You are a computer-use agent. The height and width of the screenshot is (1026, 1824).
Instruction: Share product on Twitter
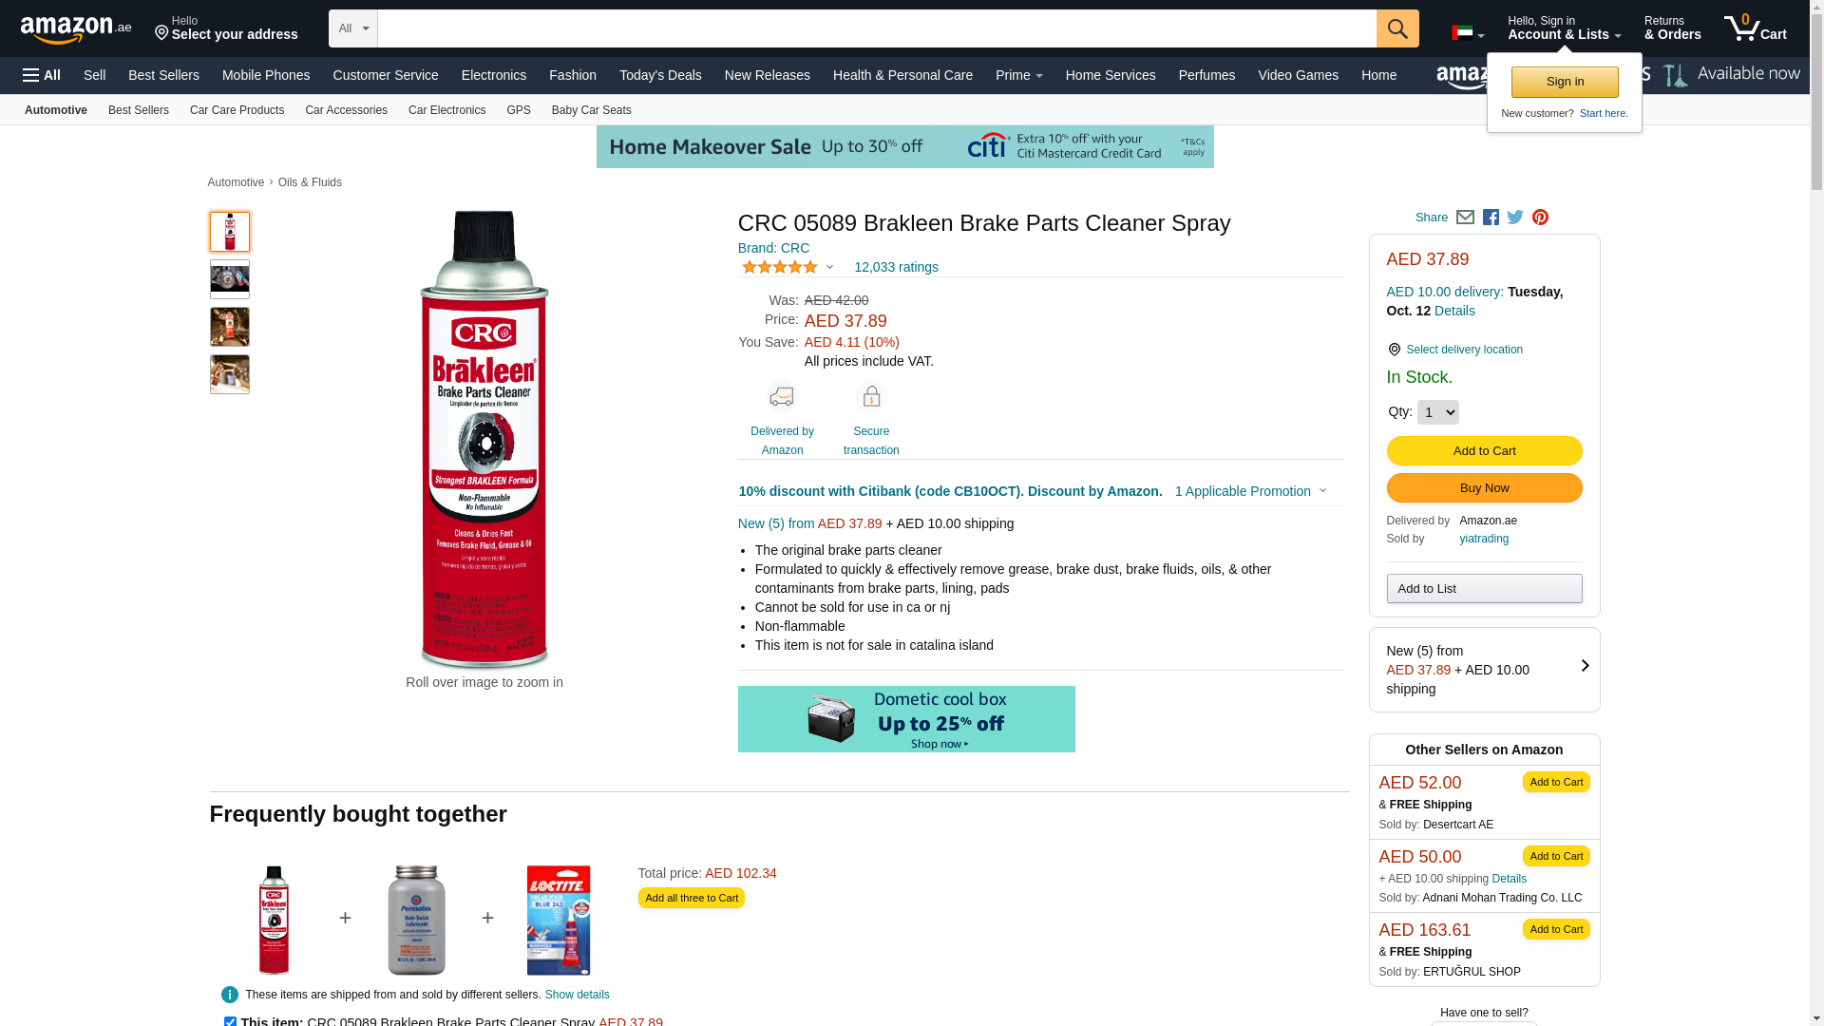click(x=1515, y=218)
